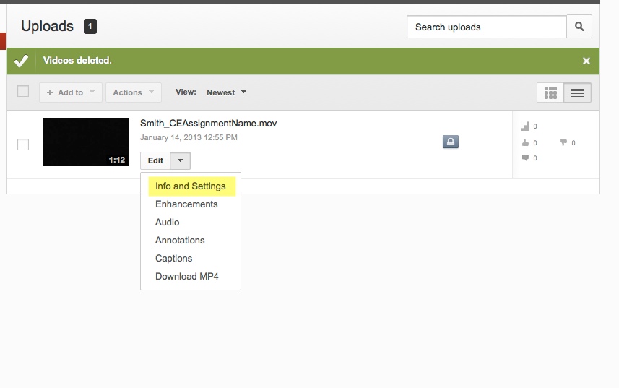Image resolution: width=619 pixels, height=388 pixels.
Task: Tick the checkbox for Smith_CEAssignmentName.mov
Action: [23, 145]
